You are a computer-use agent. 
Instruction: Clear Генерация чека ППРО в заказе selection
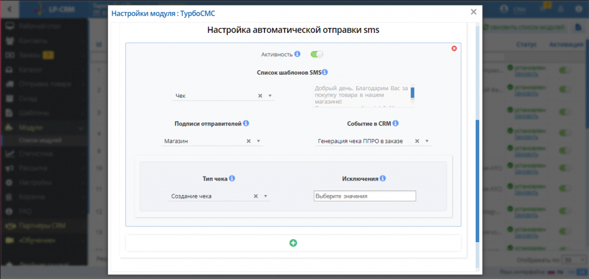[x=417, y=141]
